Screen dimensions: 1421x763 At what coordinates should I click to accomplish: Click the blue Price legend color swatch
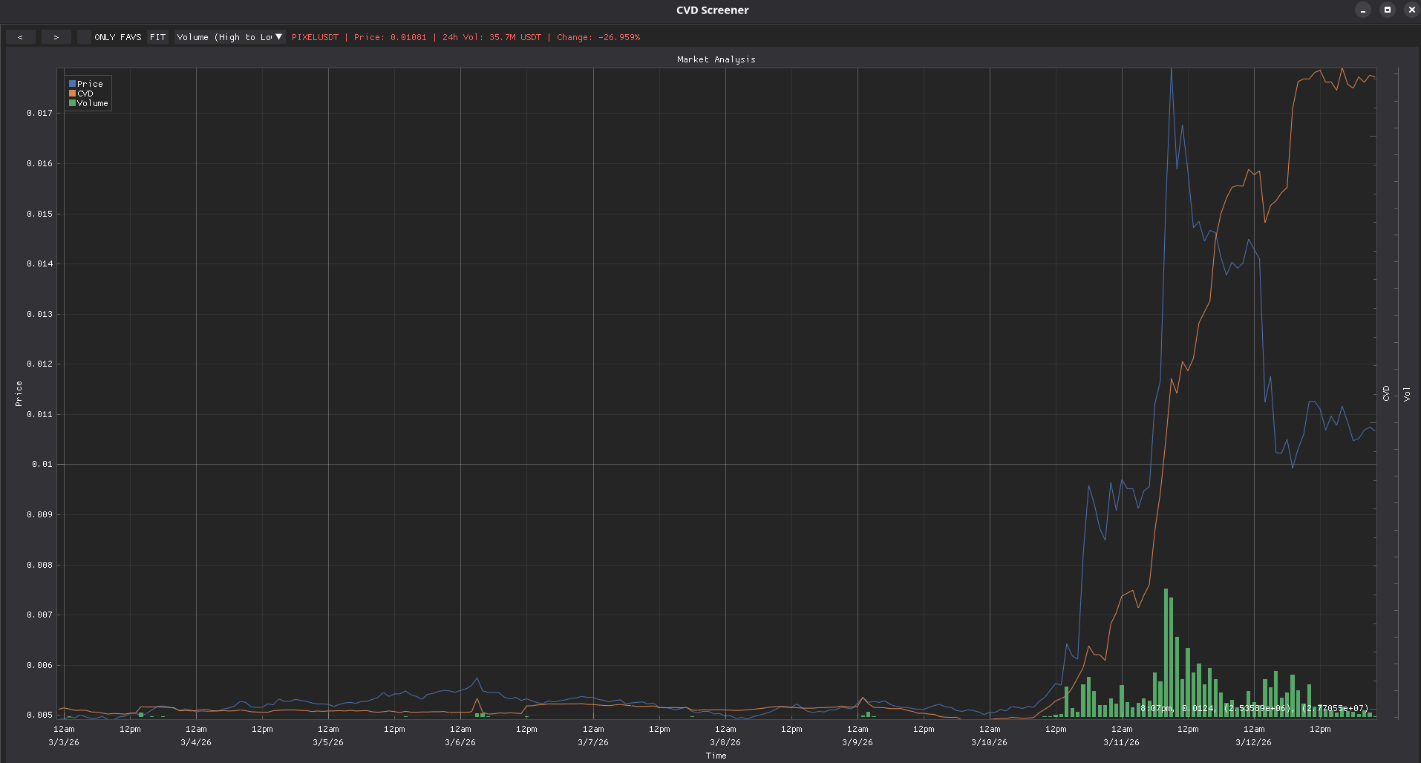tap(72, 84)
